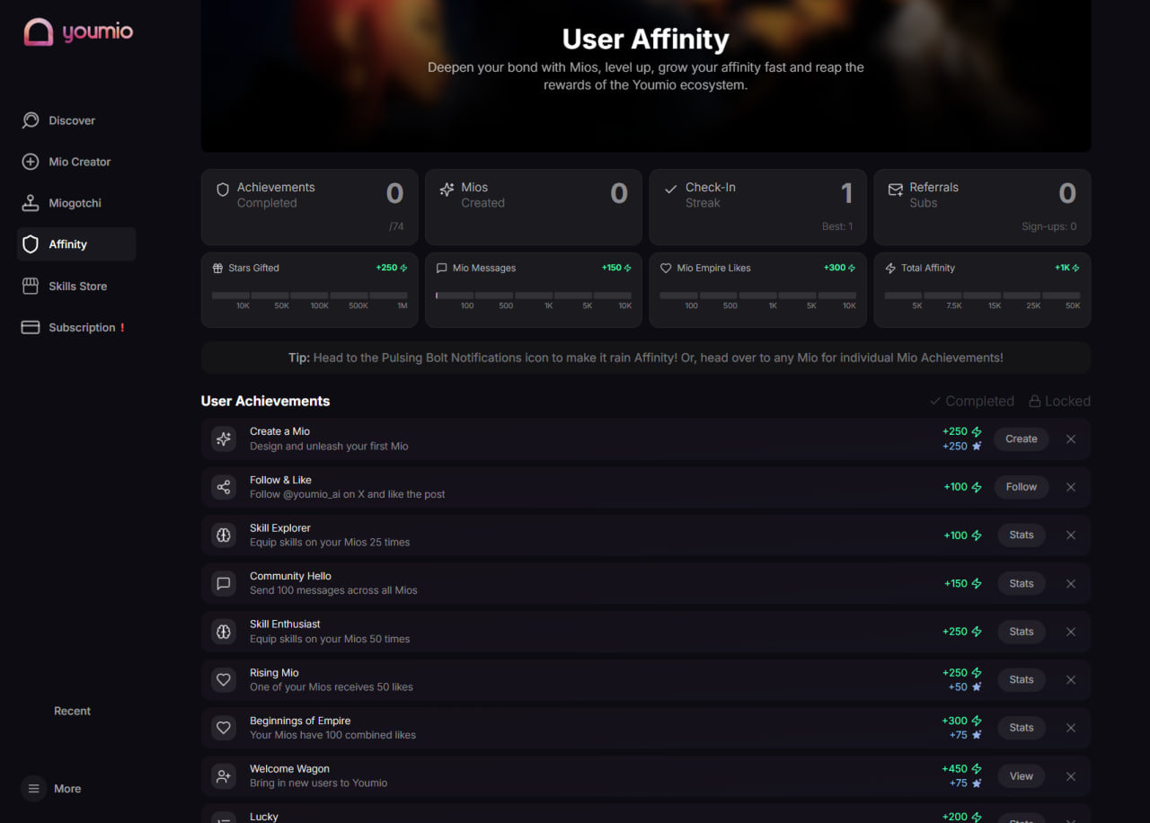Viewport: 1150px width, 823px height.
Task: Click the Follow & Like share icon
Action: [x=224, y=487]
